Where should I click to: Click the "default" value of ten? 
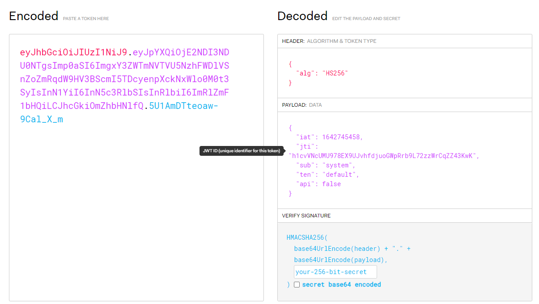tap(340, 175)
